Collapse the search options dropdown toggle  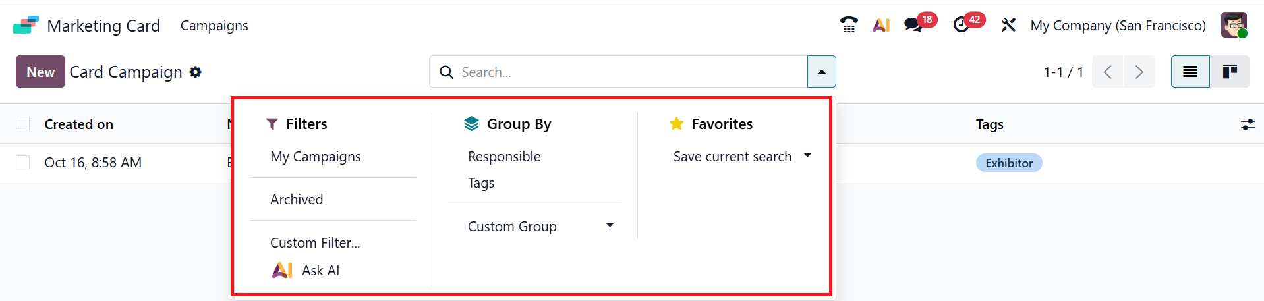tap(822, 72)
